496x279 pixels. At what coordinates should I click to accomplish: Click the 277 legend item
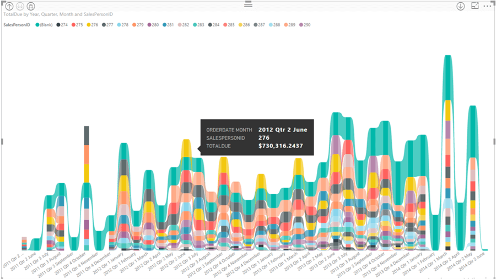pyautogui.click(x=107, y=25)
